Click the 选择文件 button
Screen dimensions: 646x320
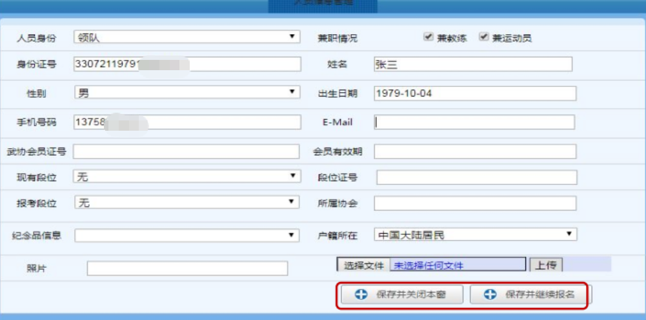click(363, 265)
